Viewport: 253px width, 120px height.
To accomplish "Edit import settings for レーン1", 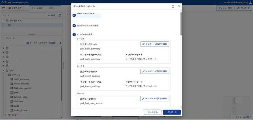I will click(x=155, y=44).
